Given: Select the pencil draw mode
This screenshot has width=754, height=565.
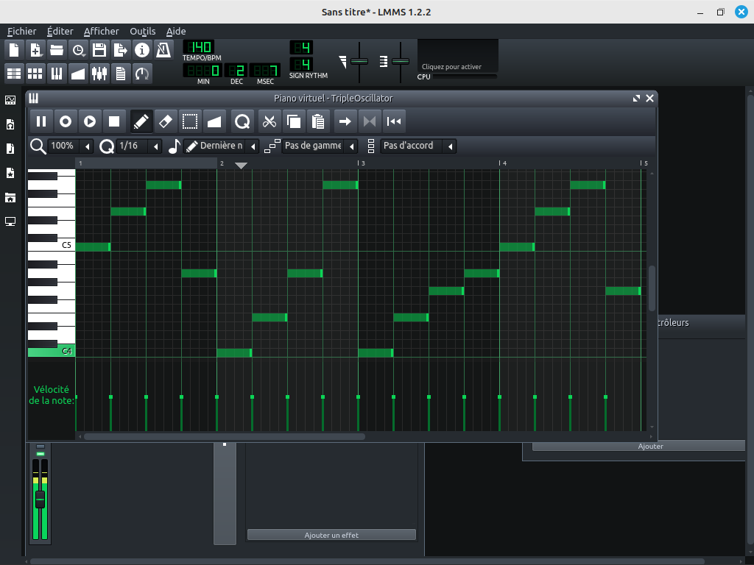Looking at the screenshot, I should [141, 121].
